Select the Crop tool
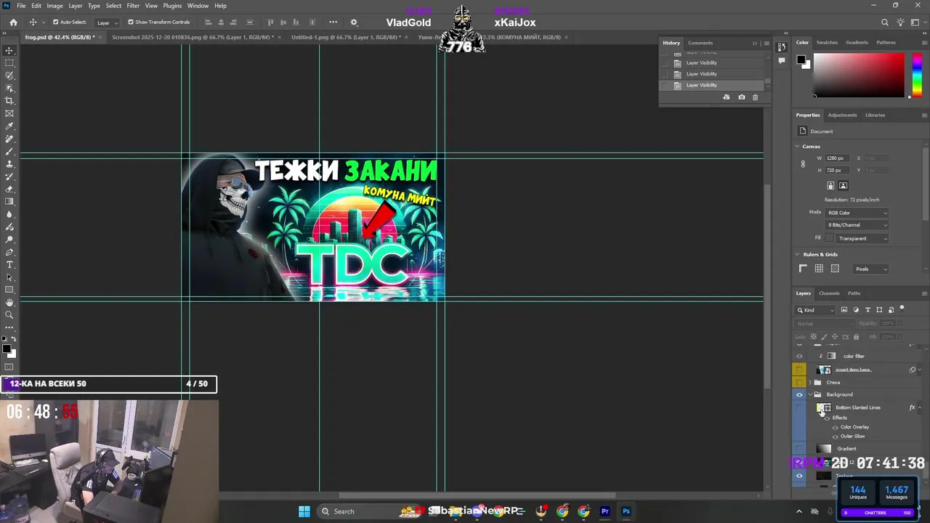This screenshot has height=523, width=930. click(9, 101)
